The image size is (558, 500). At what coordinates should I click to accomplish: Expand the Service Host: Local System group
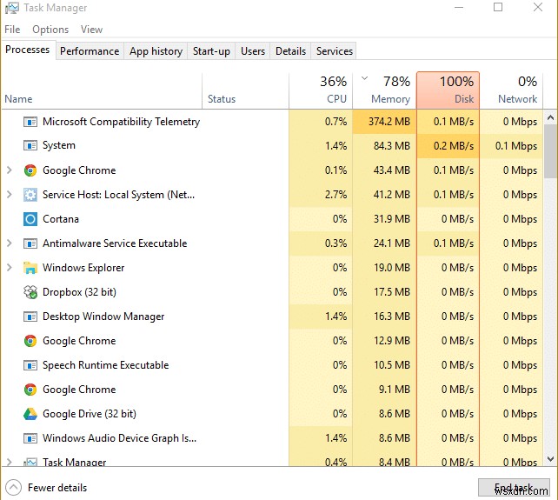10,195
